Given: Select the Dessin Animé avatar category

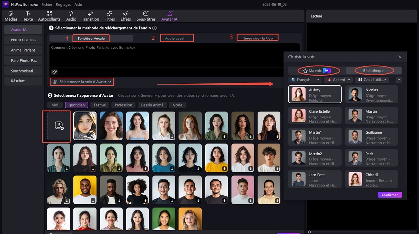Looking at the screenshot, I should (x=152, y=105).
